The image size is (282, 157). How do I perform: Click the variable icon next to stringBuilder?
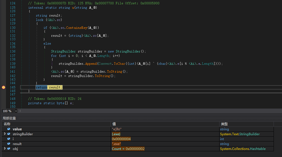9,134
